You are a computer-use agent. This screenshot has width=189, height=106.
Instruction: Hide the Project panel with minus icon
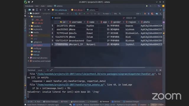[48, 10]
